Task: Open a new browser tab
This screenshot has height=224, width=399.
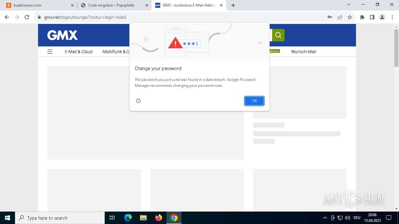Action: 233,5
